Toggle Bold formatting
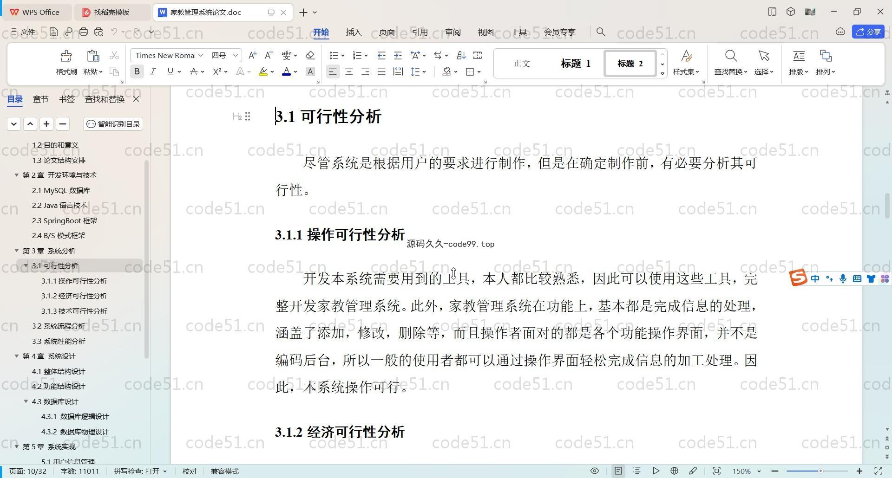 137,71
